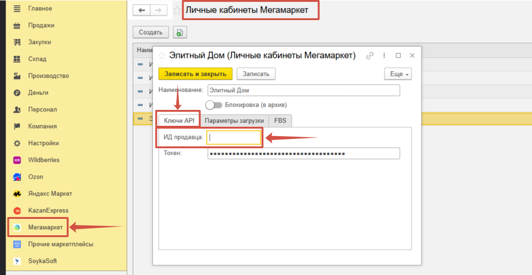
Task: Open the SoykaSoft section
Action: tap(43, 261)
